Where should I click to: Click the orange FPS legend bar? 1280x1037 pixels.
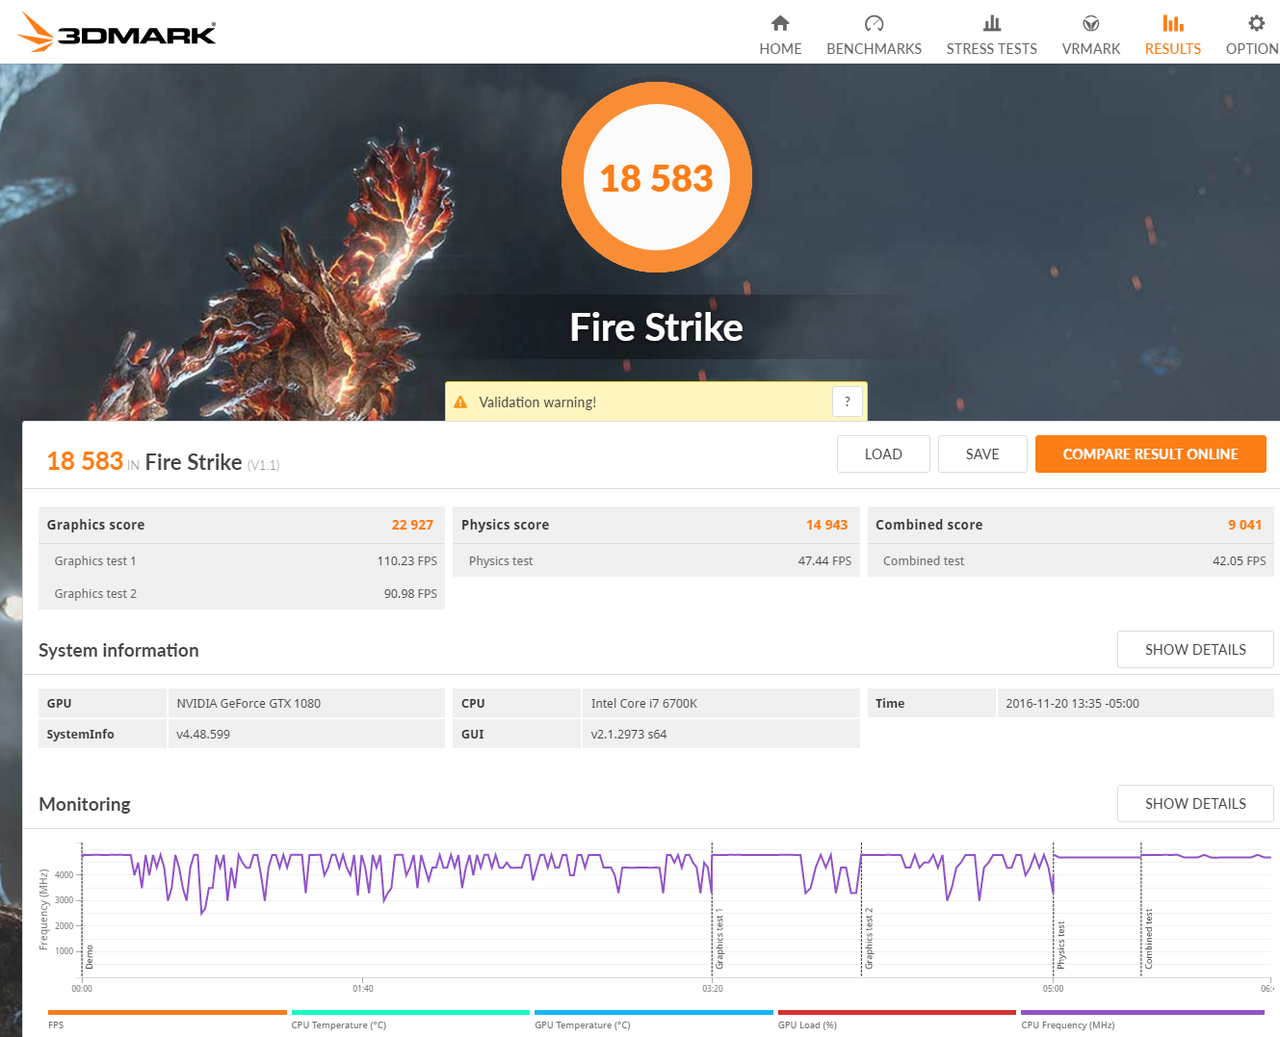click(168, 1012)
